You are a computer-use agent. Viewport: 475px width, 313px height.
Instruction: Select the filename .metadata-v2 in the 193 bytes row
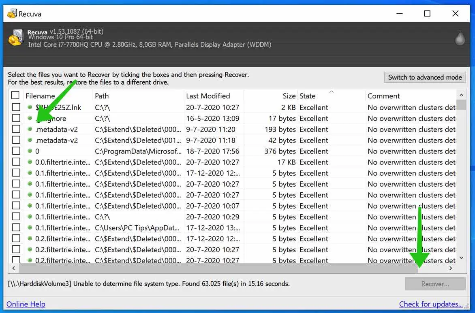(56, 129)
